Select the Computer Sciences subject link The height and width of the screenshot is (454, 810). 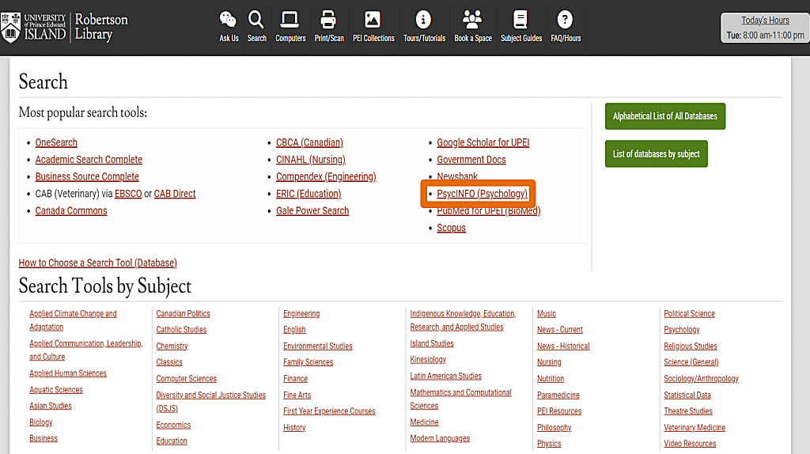[x=186, y=379]
